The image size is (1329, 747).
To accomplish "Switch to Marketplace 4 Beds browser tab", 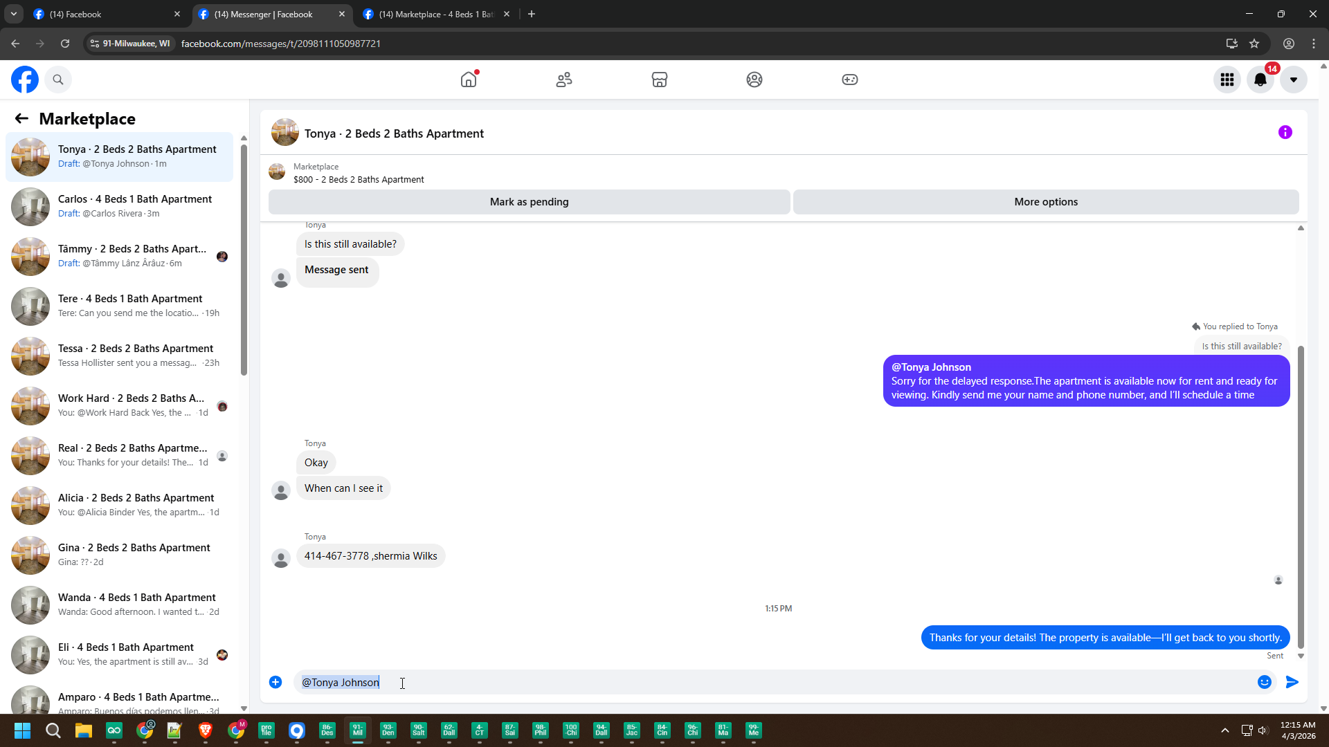I will coord(436,14).
